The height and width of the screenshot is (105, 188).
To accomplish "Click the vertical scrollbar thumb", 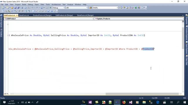I will point(183,38).
